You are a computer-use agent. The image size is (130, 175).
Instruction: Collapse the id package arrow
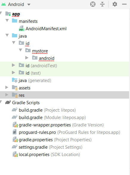(x=14, y=43)
